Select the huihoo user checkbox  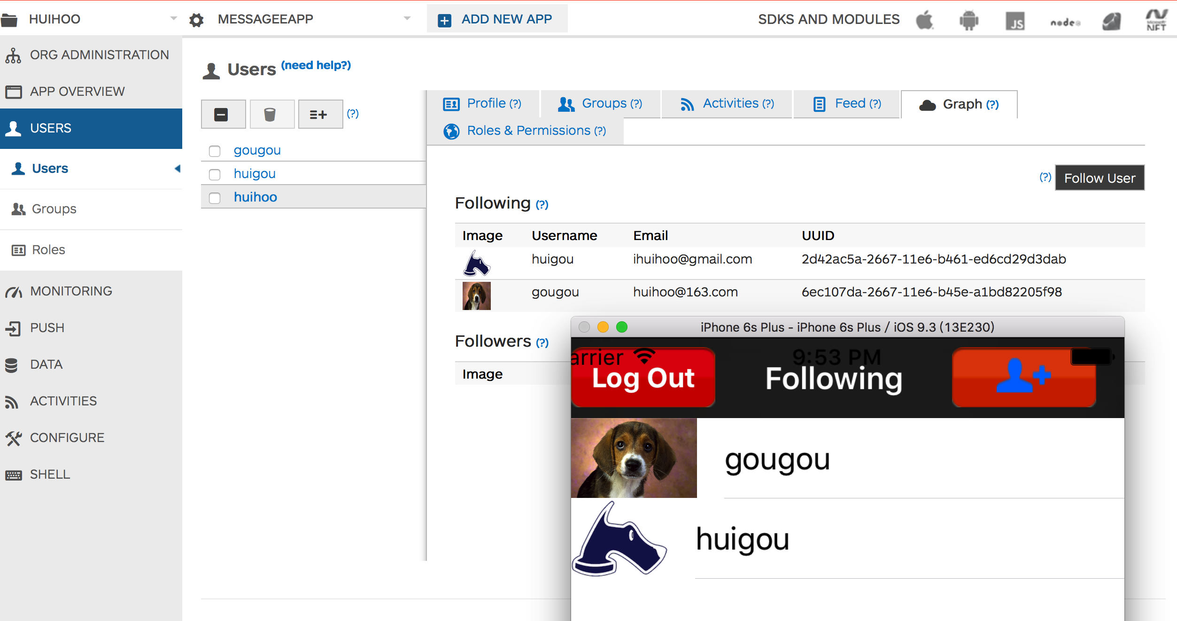pos(215,198)
